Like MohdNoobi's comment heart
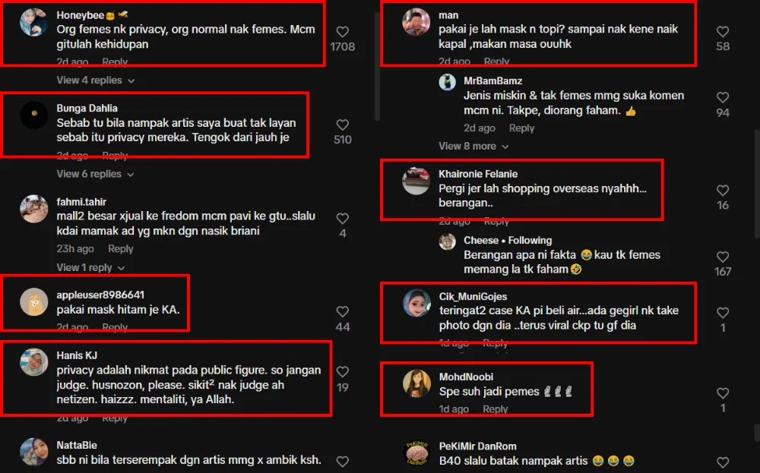This screenshot has width=760, height=473. pos(722,393)
